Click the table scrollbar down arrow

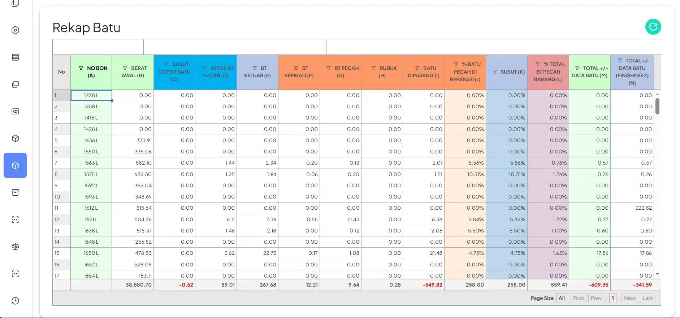tap(657, 274)
